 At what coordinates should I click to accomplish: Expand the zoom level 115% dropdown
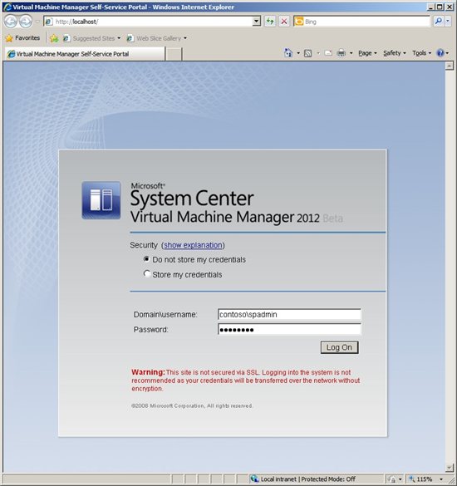pos(441,479)
